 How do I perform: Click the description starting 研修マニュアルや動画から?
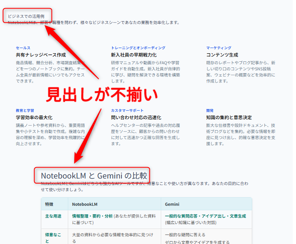(x=145, y=72)
